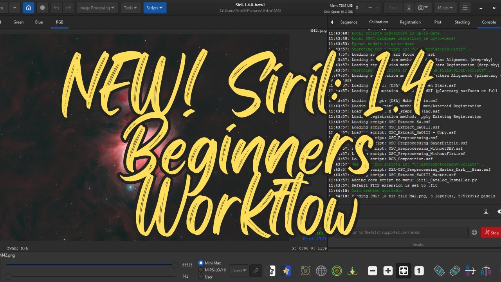Open the Calibration tab
The height and width of the screenshot is (282, 501).
[379, 22]
